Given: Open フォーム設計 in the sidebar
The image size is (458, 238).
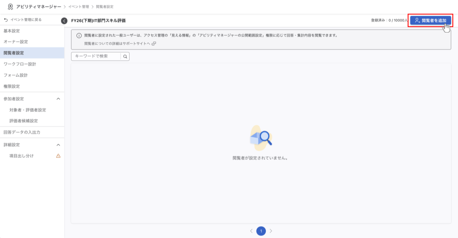Looking at the screenshot, I should click(32, 75).
